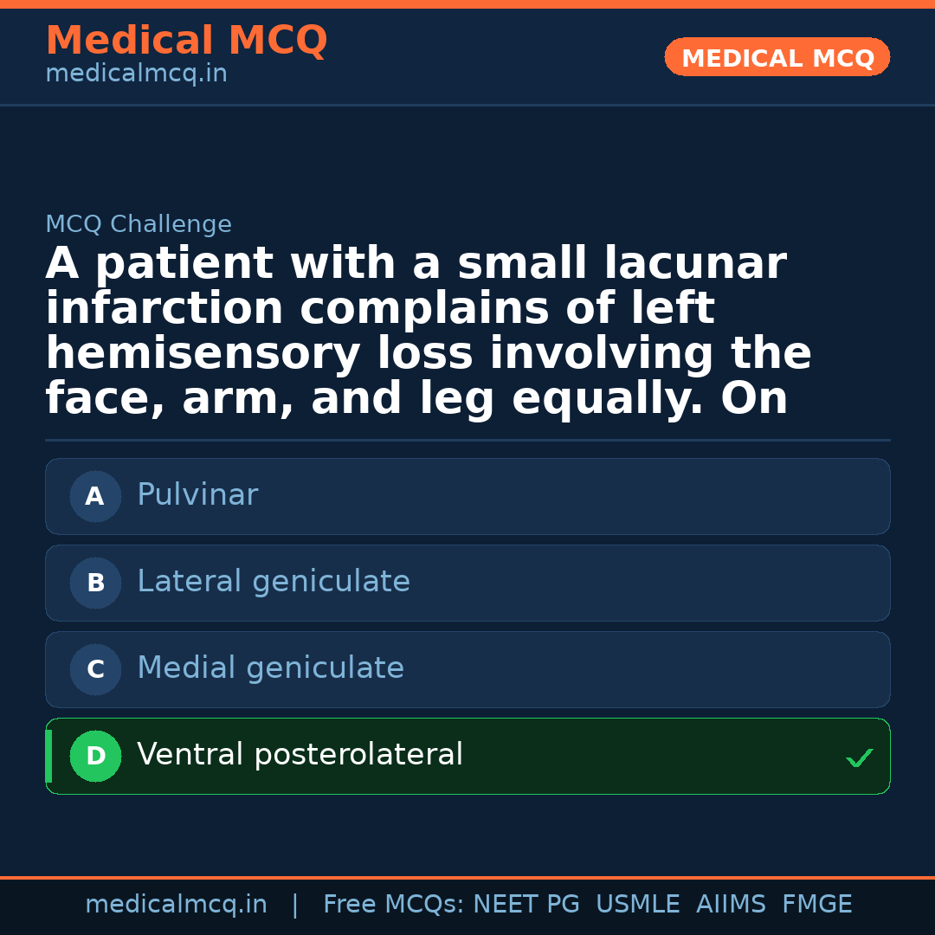Click the green D option marker
This screenshot has height=935, width=935.
pyautogui.click(x=95, y=756)
